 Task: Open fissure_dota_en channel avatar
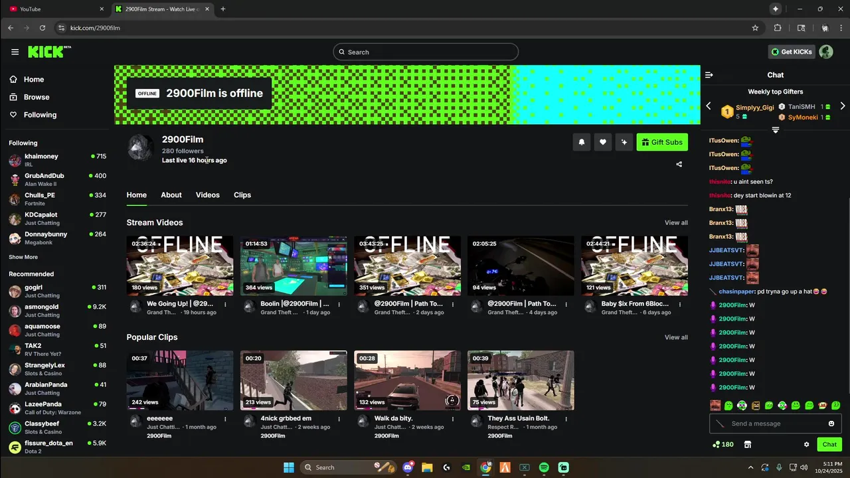(x=15, y=447)
